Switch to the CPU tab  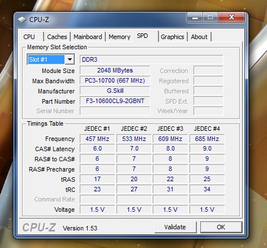(32, 37)
